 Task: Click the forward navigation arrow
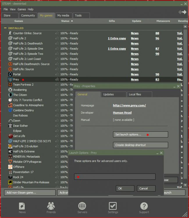coord(184,12)
